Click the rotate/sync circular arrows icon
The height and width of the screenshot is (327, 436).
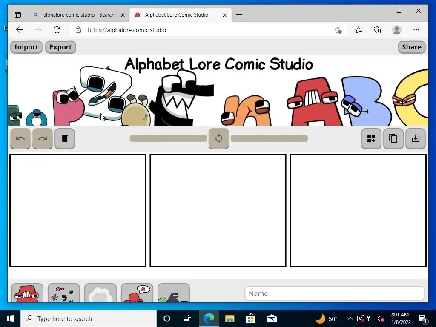(x=219, y=138)
